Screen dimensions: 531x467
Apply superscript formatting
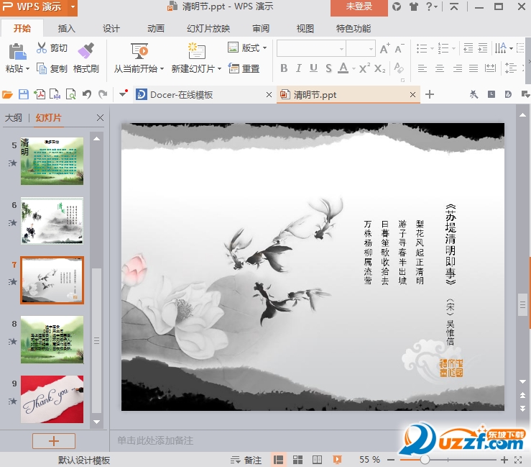(x=364, y=68)
